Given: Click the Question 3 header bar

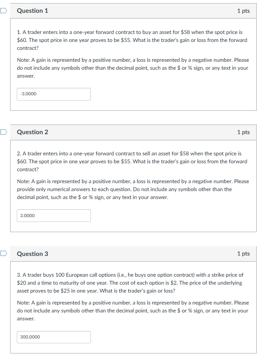Looking at the screenshot, I should tap(132, 254).
